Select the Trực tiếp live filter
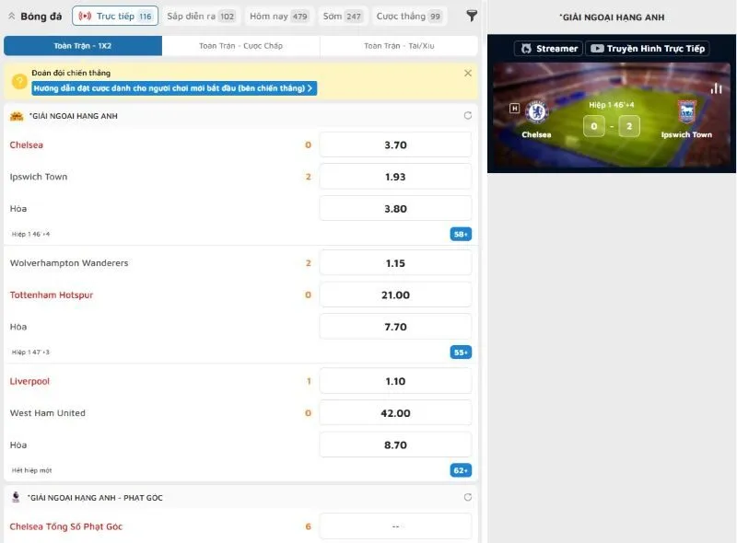Screen dimensions: 737x543 (115, 16)
